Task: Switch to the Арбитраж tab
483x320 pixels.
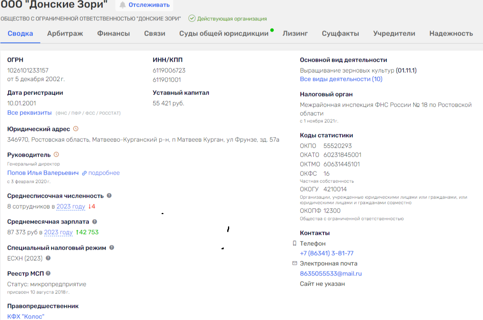Action: pyautogui.click(x=65, y=34)
